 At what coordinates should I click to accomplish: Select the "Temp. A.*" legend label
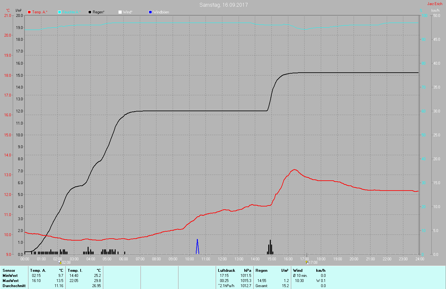[x=40, y=12]
